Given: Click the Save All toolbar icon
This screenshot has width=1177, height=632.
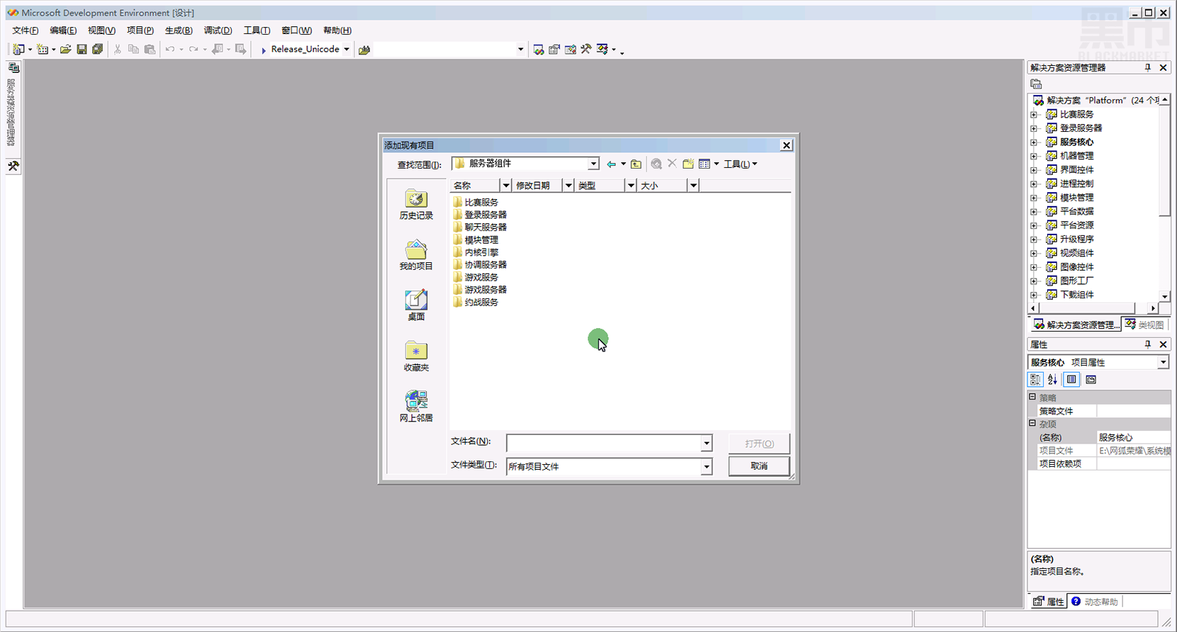Looking at the screenshot, I should pos(97,49).
